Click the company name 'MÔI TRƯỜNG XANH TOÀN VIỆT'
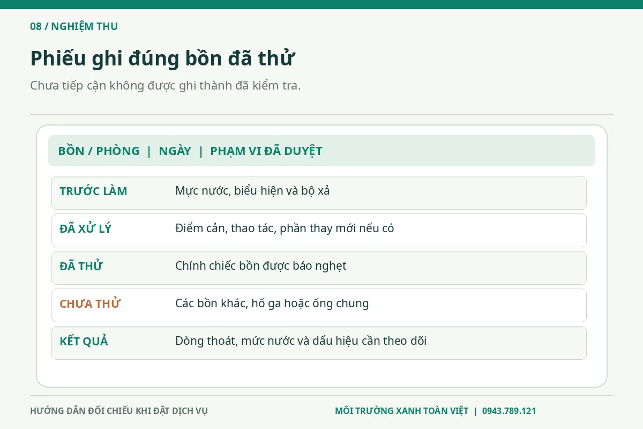Image resolution: width=643 pixels, height=429 pixels. pyautogui.click(x=402, y=411)
